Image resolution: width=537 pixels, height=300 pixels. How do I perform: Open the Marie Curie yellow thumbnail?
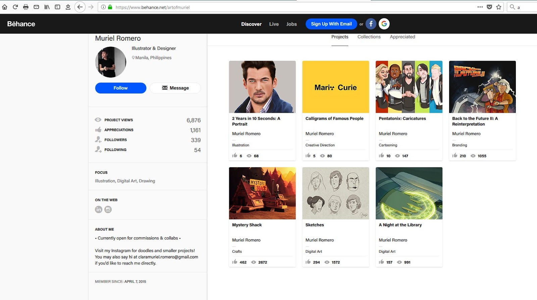click(x=336, y=87)
